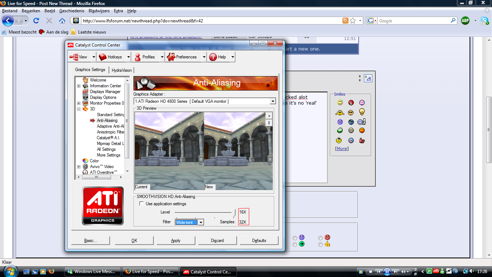Select the angry red face radio button
Viewport: 492px width, 277px height.
pyautogui.click(x=321, y=238)
